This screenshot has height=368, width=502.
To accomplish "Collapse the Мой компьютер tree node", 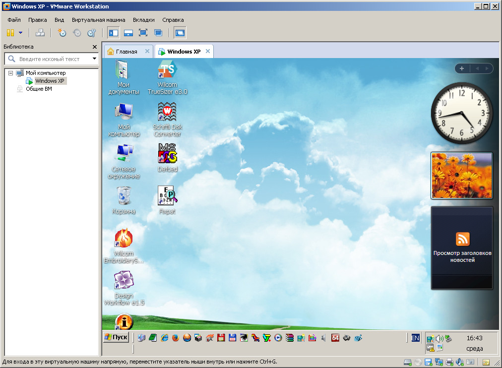I will click(10, 73).
